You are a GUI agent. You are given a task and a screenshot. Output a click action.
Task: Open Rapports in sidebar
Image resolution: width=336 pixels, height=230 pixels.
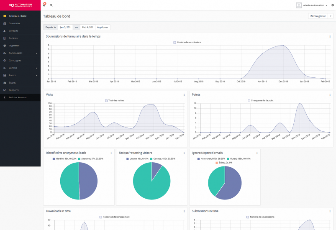pos(20,90)
